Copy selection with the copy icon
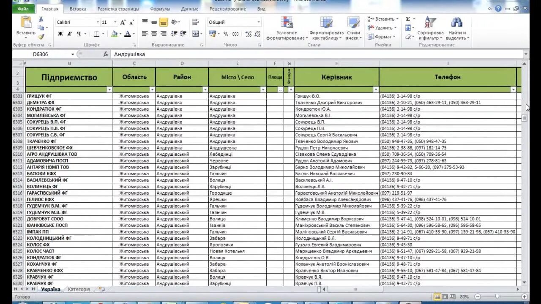 pyautogui.click(x=41, y=27)
